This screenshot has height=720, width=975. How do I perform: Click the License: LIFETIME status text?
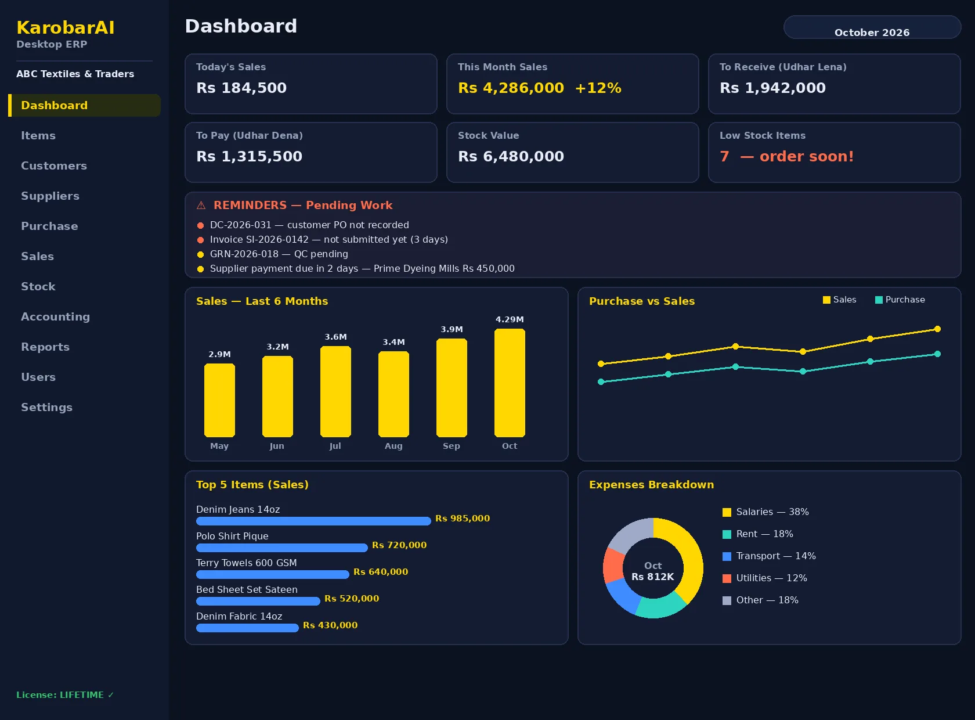pos(65,694)
